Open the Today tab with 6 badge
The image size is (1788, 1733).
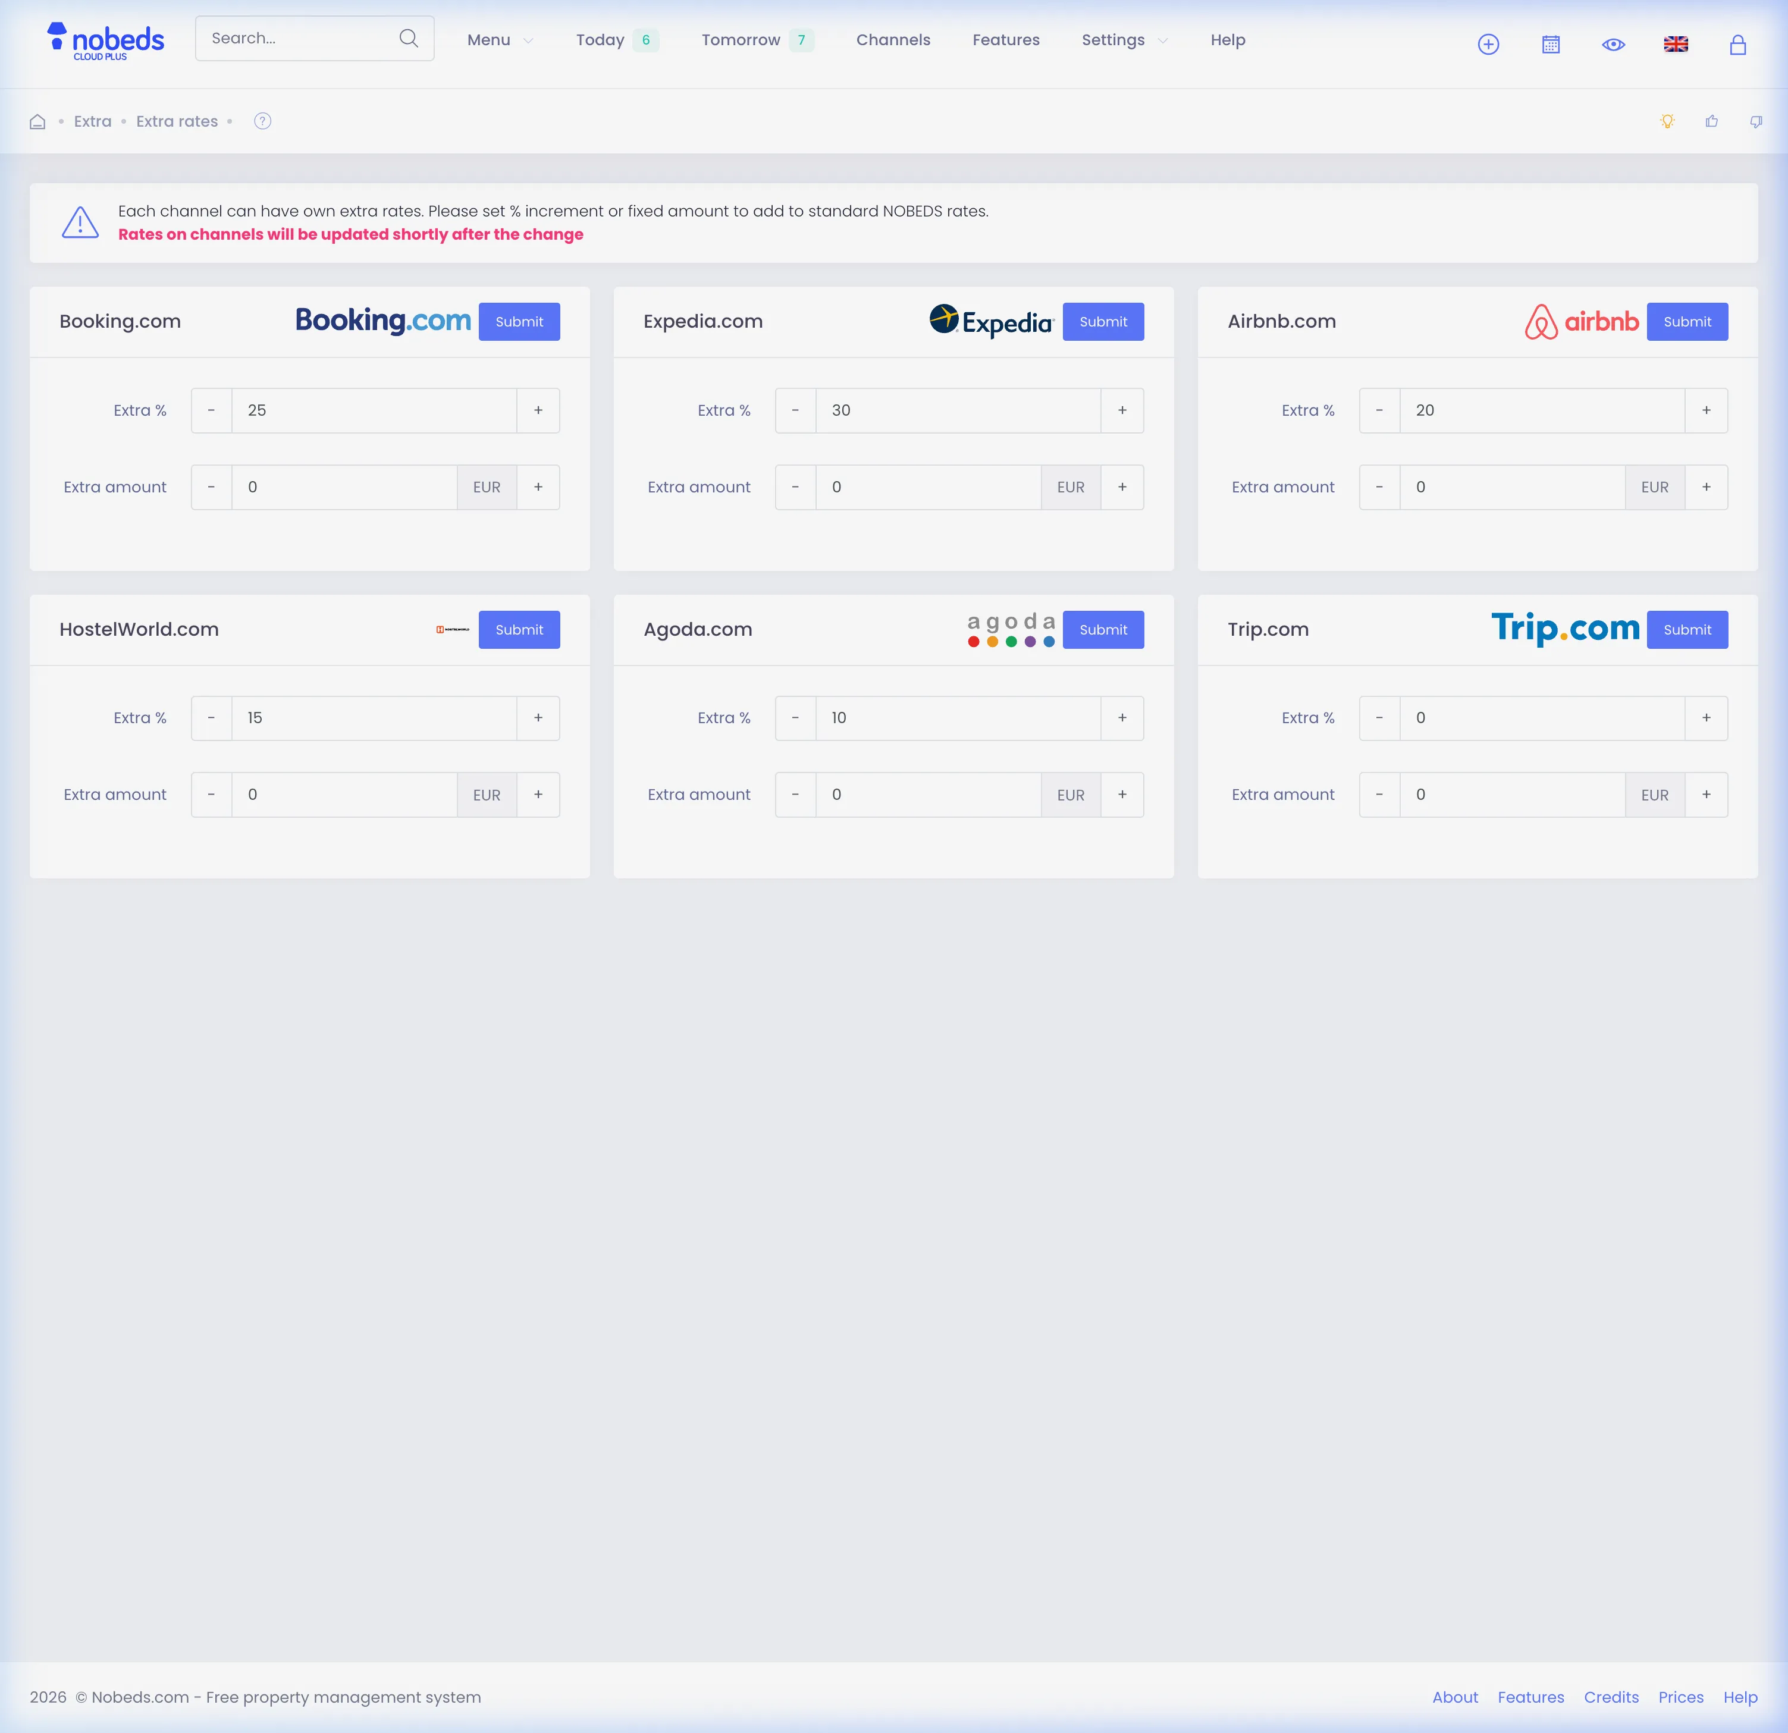(x=617, y=40)
